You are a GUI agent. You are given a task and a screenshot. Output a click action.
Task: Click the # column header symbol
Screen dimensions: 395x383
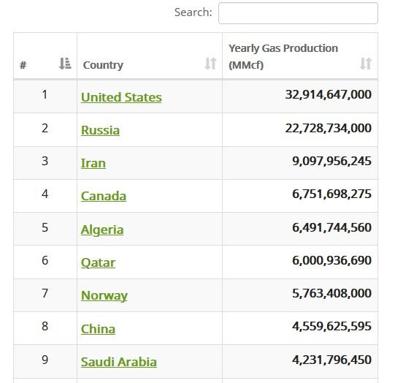point(23,65)
